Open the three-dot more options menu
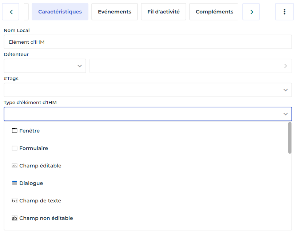Screen dimensions: 298x233 pos(284,12)
